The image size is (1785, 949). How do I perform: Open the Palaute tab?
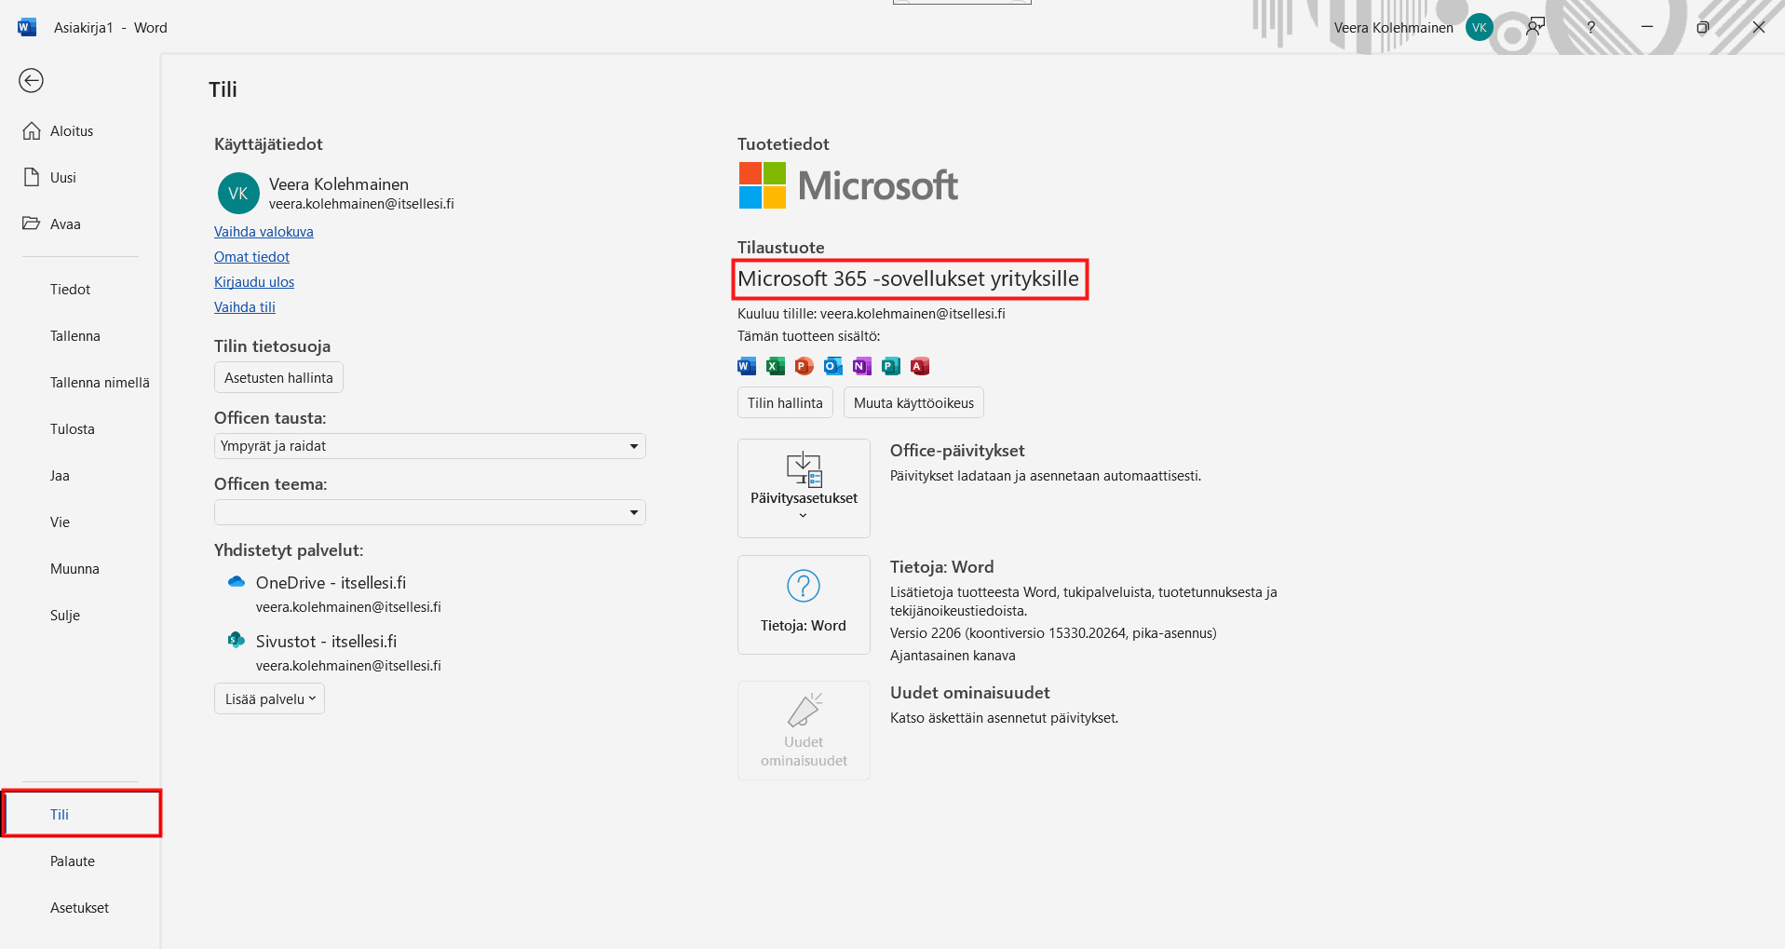tap(73, 861)
